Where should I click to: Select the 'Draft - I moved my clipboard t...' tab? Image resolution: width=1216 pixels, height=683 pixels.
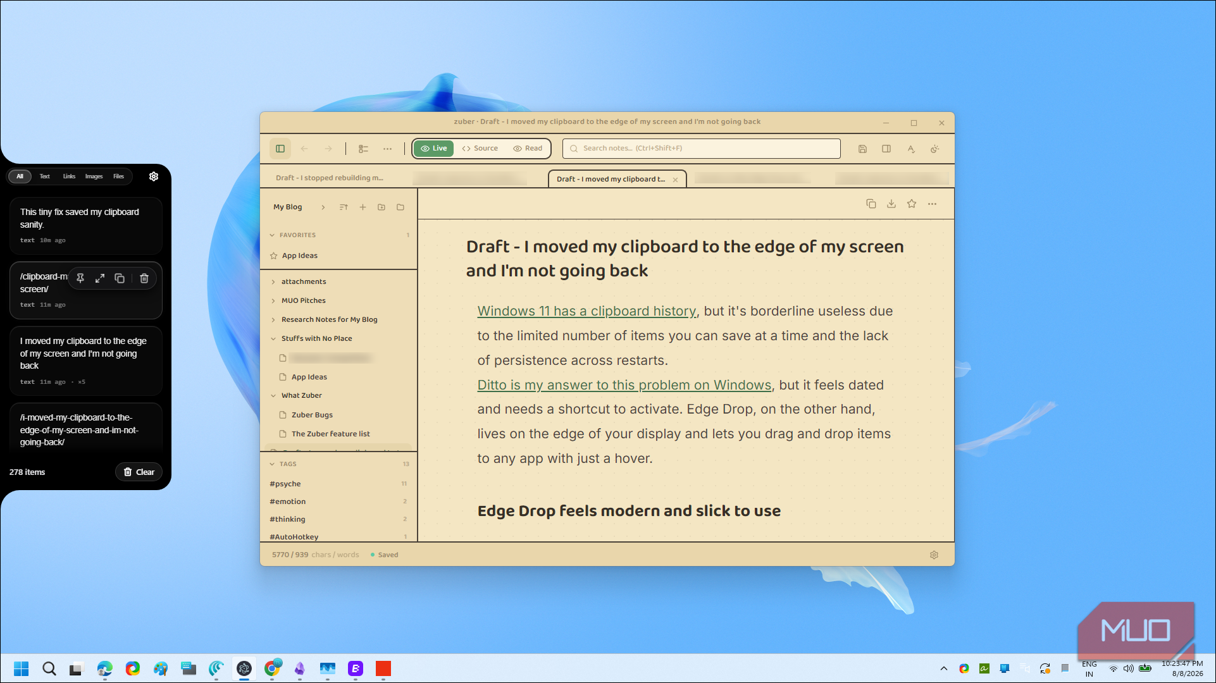coord(611,180)
